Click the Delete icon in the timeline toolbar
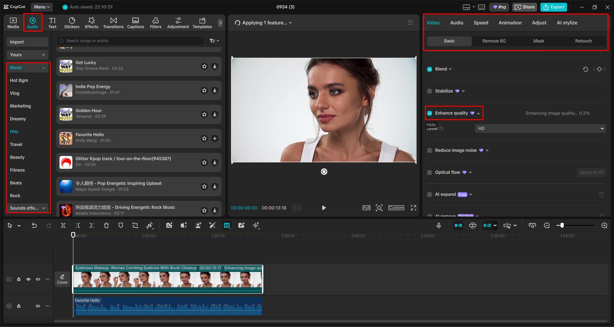This screenshot has height=327, width=614. click(x=106, y=225)
